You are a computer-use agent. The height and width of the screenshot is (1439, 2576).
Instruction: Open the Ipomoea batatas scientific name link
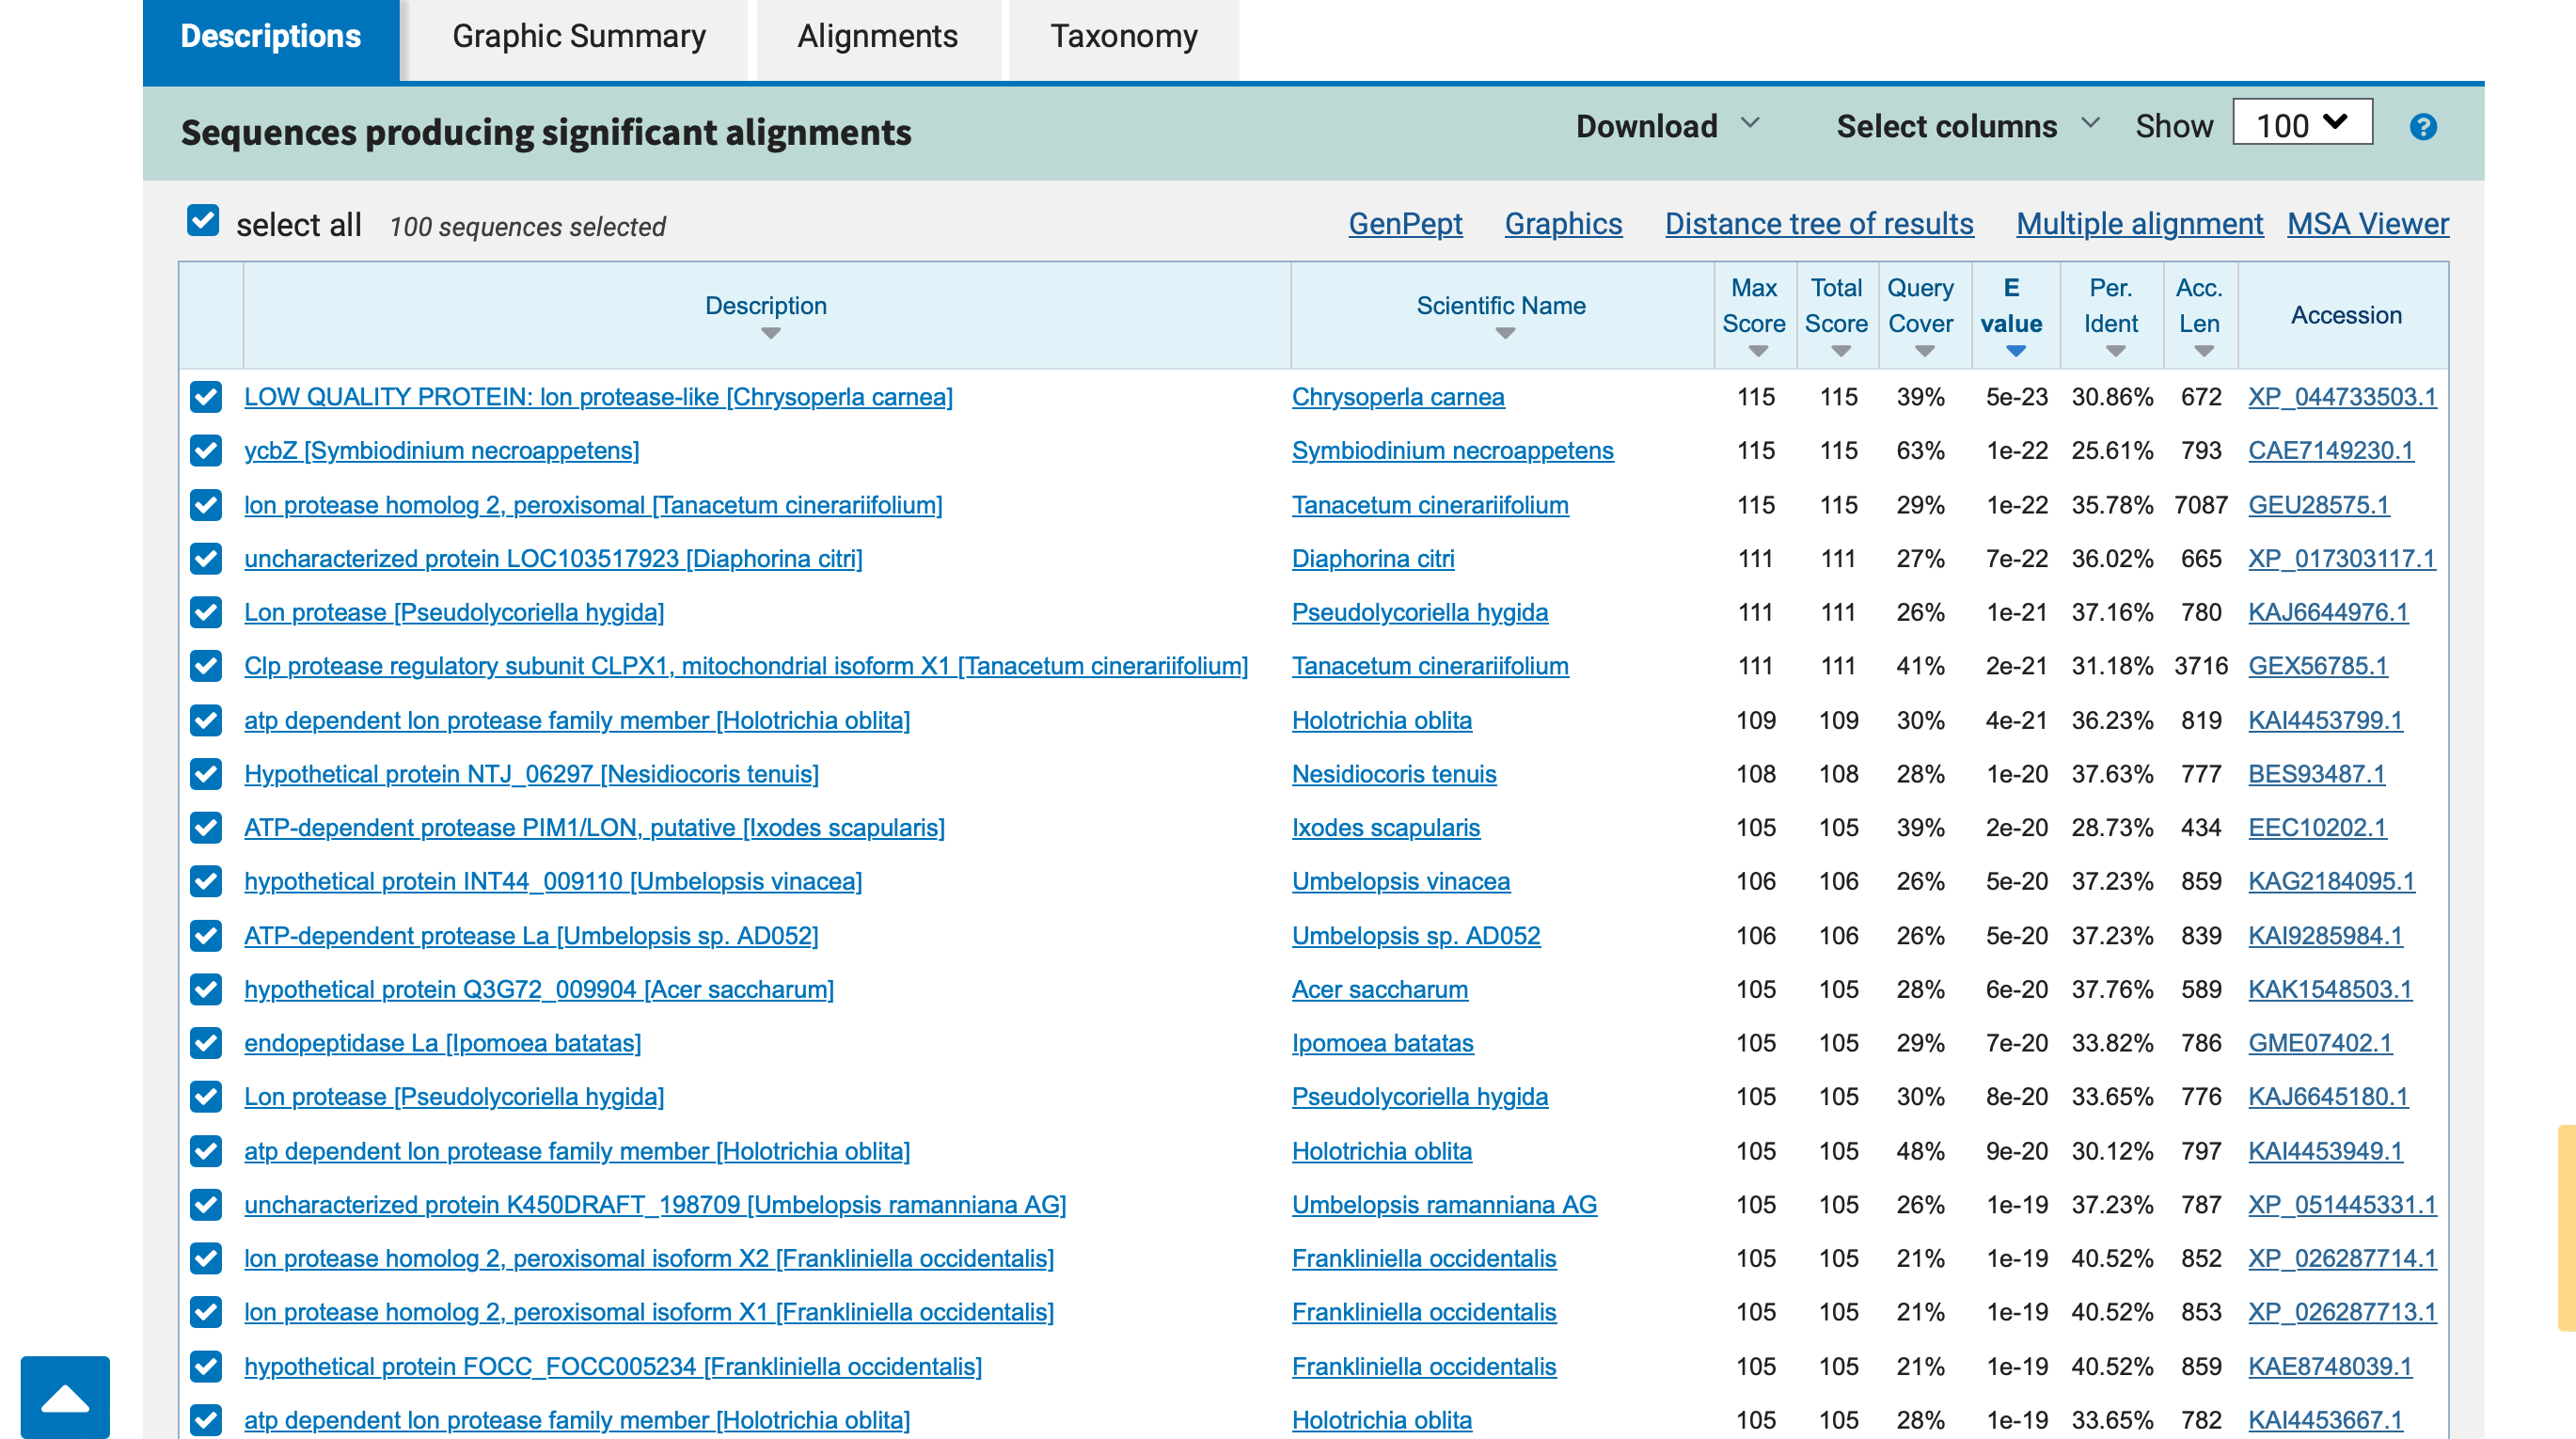(1383, 1043)
